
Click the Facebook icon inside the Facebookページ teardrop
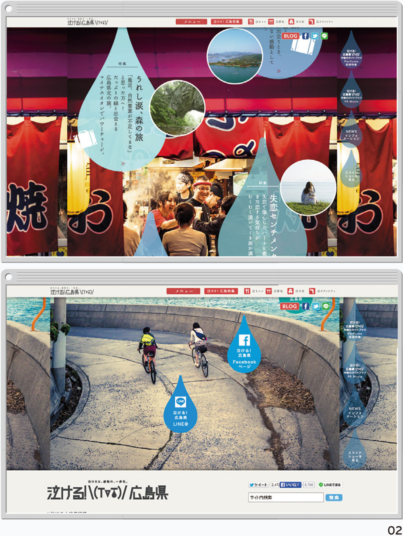[244, 340]
